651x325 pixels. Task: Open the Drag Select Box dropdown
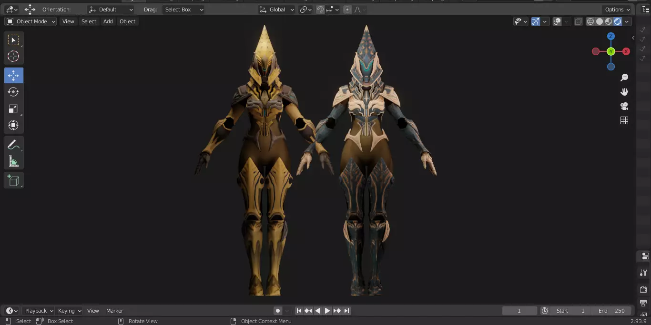pyautogui.click(x=184, y=10)
